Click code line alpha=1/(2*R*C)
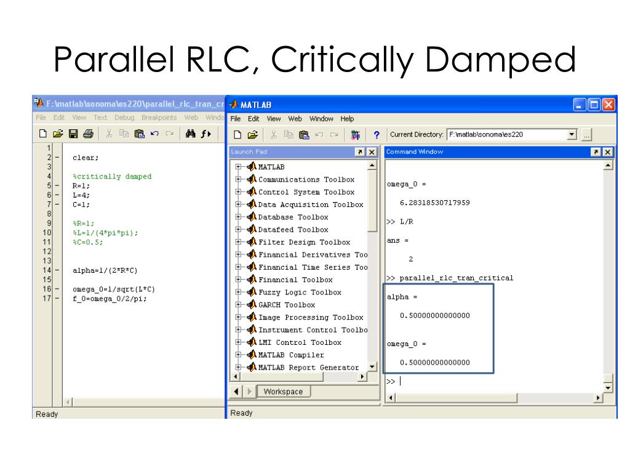This screenshot has width=630, height=473. coord(105,270)
